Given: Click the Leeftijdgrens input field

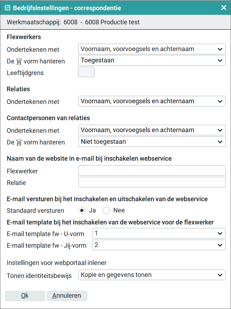Looking at the screenshot, I should (86, 72).
